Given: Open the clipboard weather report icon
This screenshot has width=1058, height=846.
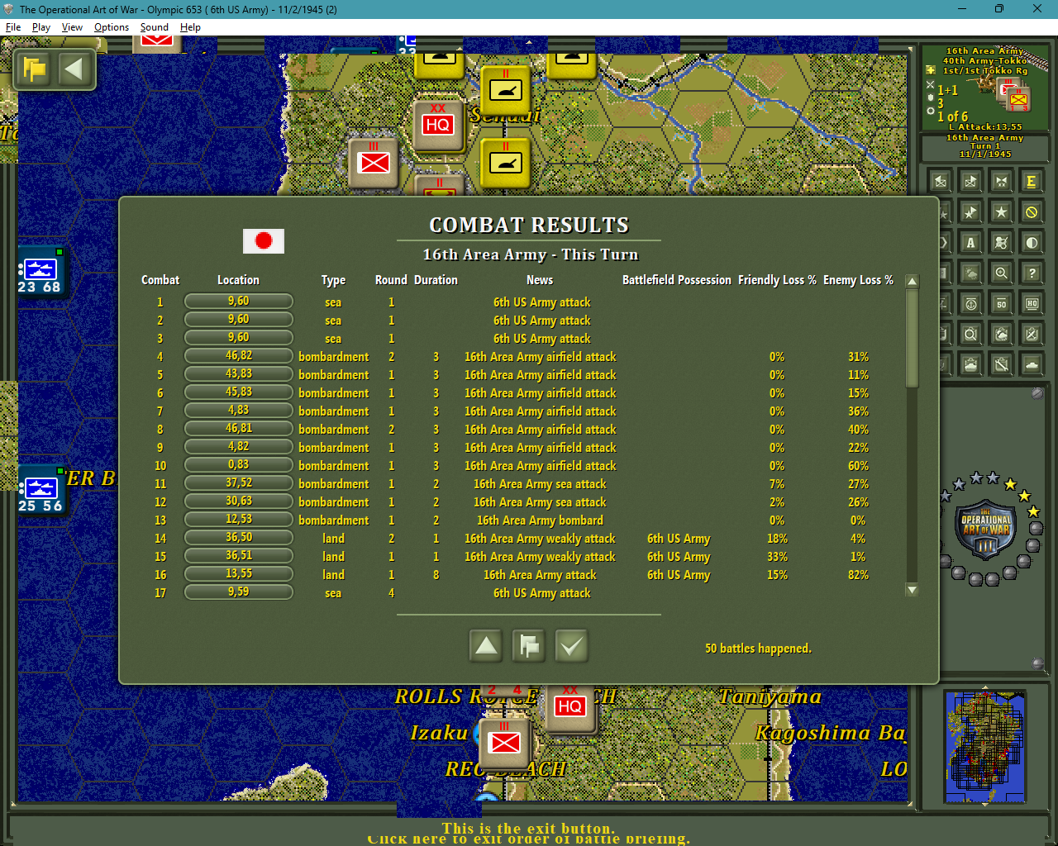Looking at the screenshot, I should (1001, 334).
